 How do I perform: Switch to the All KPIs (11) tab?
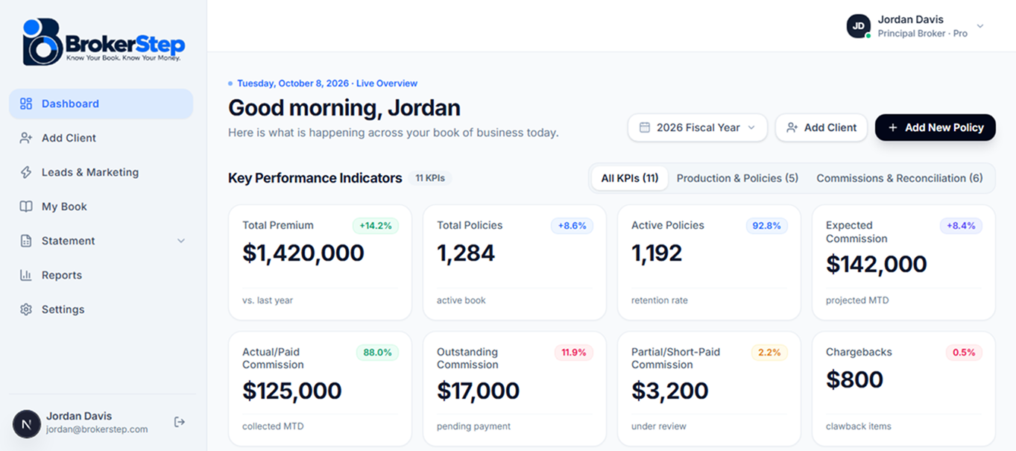pos(630,178)
